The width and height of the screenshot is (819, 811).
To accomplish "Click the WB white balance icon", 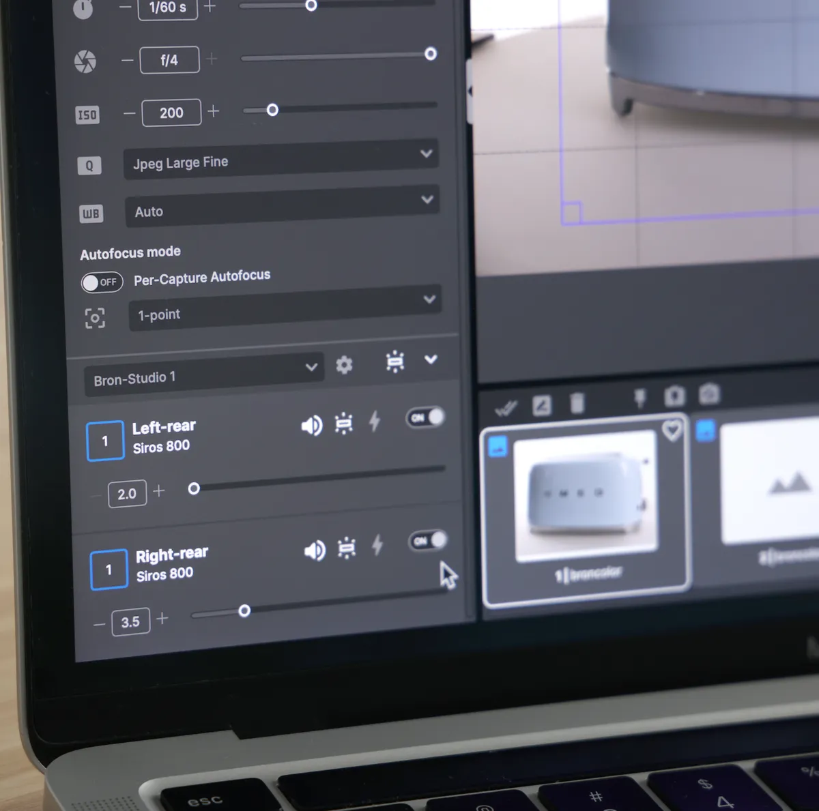I will (x=91, y=214).
